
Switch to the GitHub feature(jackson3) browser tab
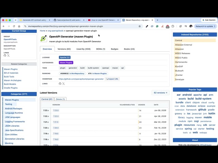(x=69, y=20)
